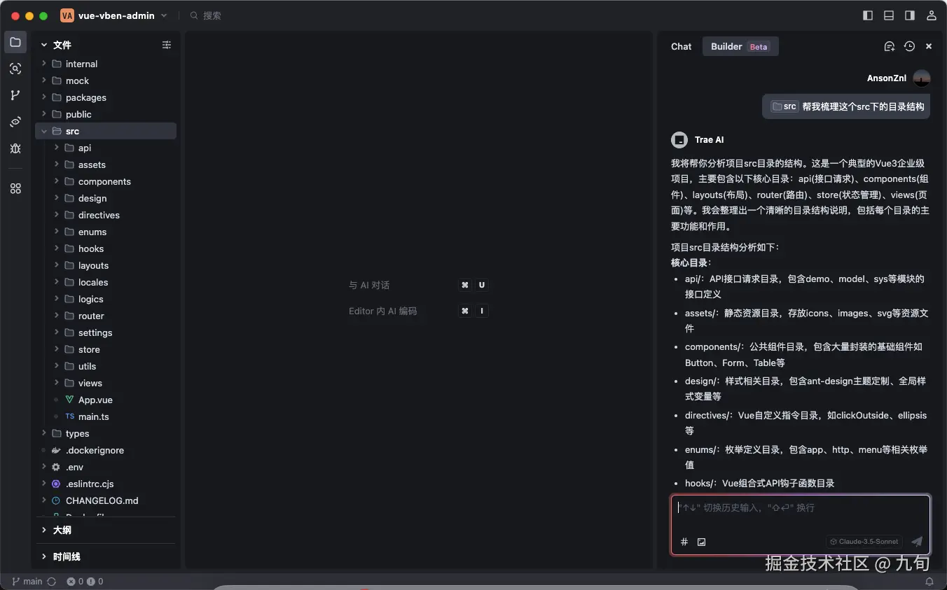Click the 与 AI 对话 shortcut hint
Image resolution: width=947 pixels, height=590 pixels.
click(369, 285)
